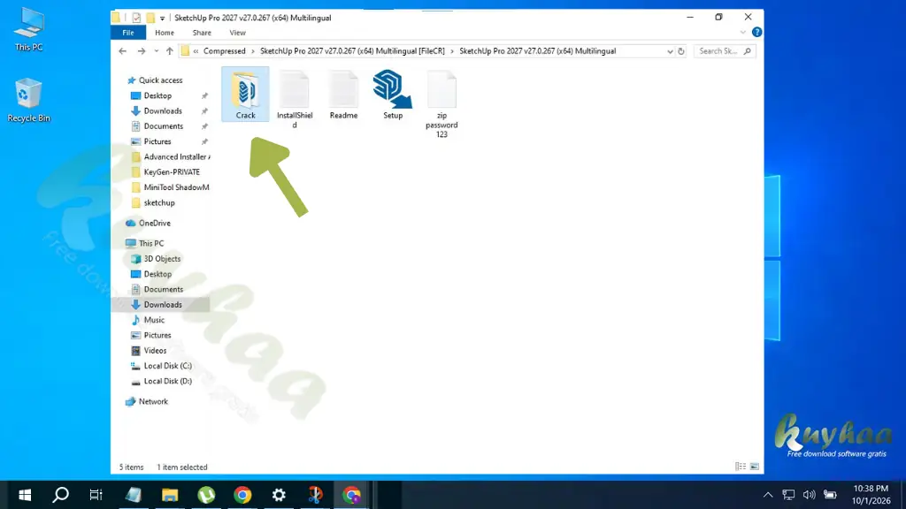
Task: Click FileCR folder breadcrumb segment
Action: click(x=352, y=51)
